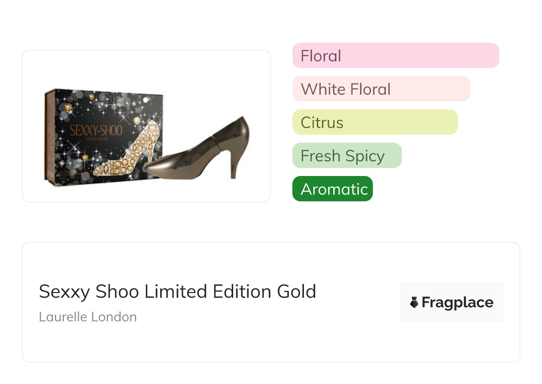Click the Citrus text label
The height and width of the screenshot is (384, 542).
pos(322,122)
